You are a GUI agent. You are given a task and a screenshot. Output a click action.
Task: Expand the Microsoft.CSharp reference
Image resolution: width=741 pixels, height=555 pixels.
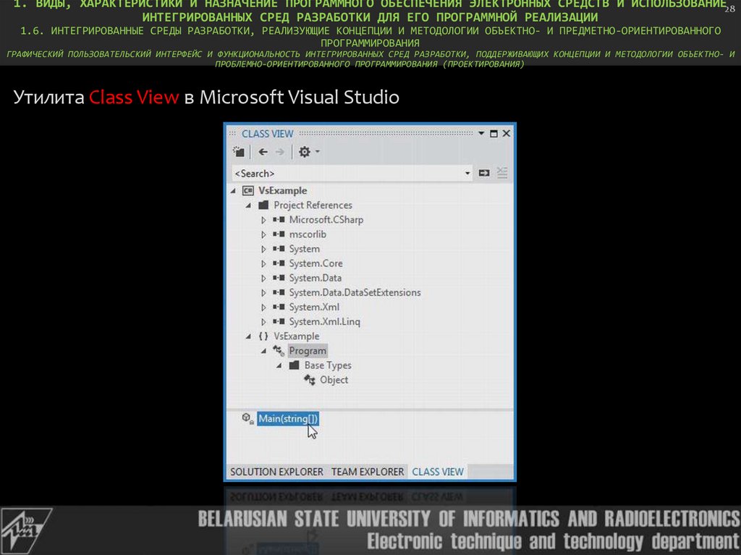(263, 220)
